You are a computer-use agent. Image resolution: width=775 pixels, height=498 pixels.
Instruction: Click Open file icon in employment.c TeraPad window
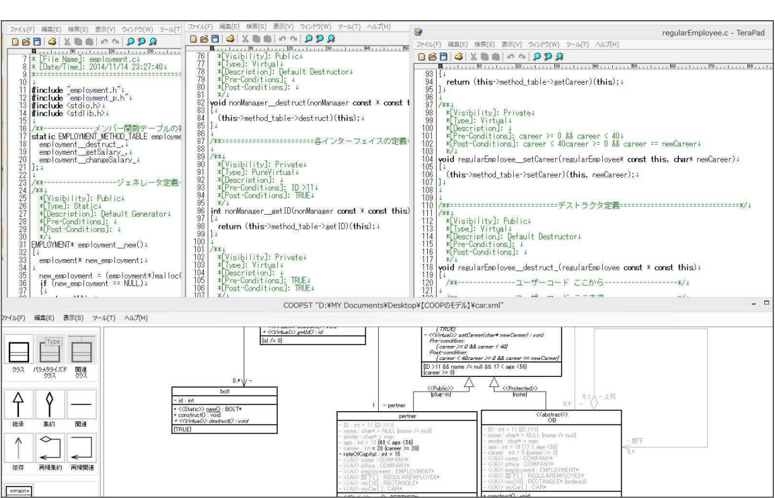tap(26, 42)
